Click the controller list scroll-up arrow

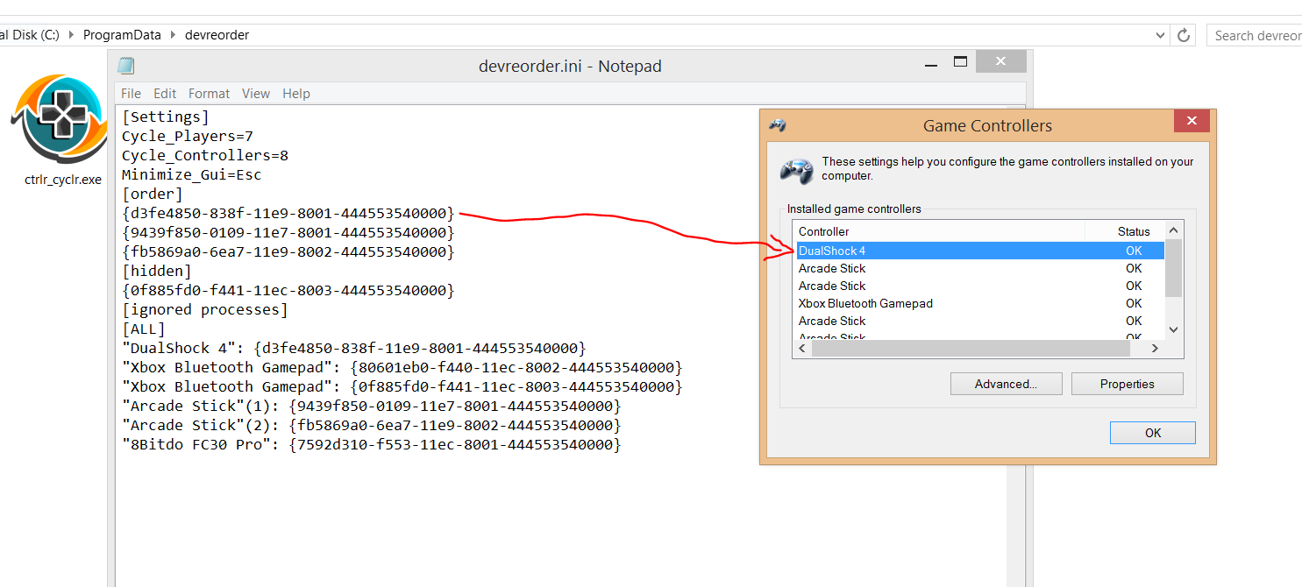point(1174,230)
